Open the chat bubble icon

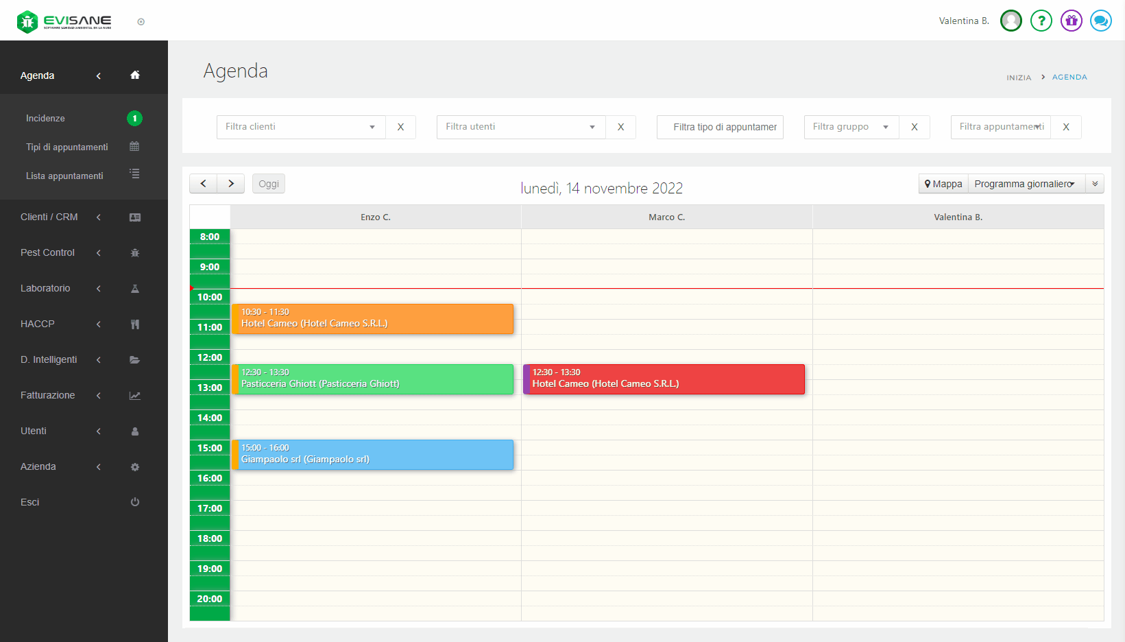coord(1100,21)
